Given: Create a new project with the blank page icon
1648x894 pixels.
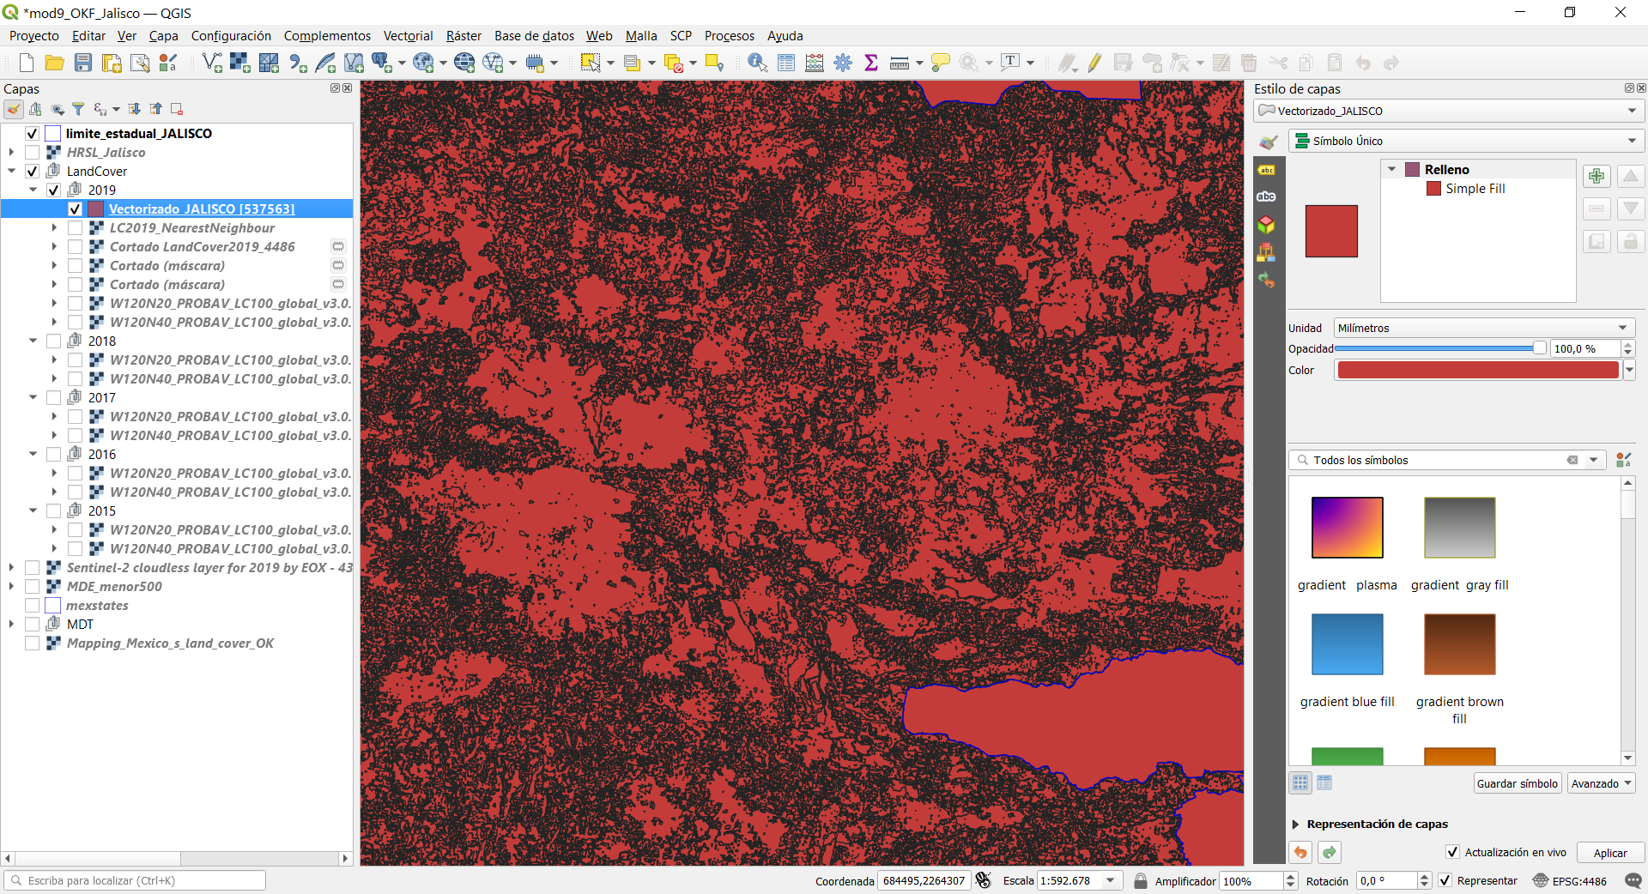Looking at the screenshot, I should tap(26, 63).
